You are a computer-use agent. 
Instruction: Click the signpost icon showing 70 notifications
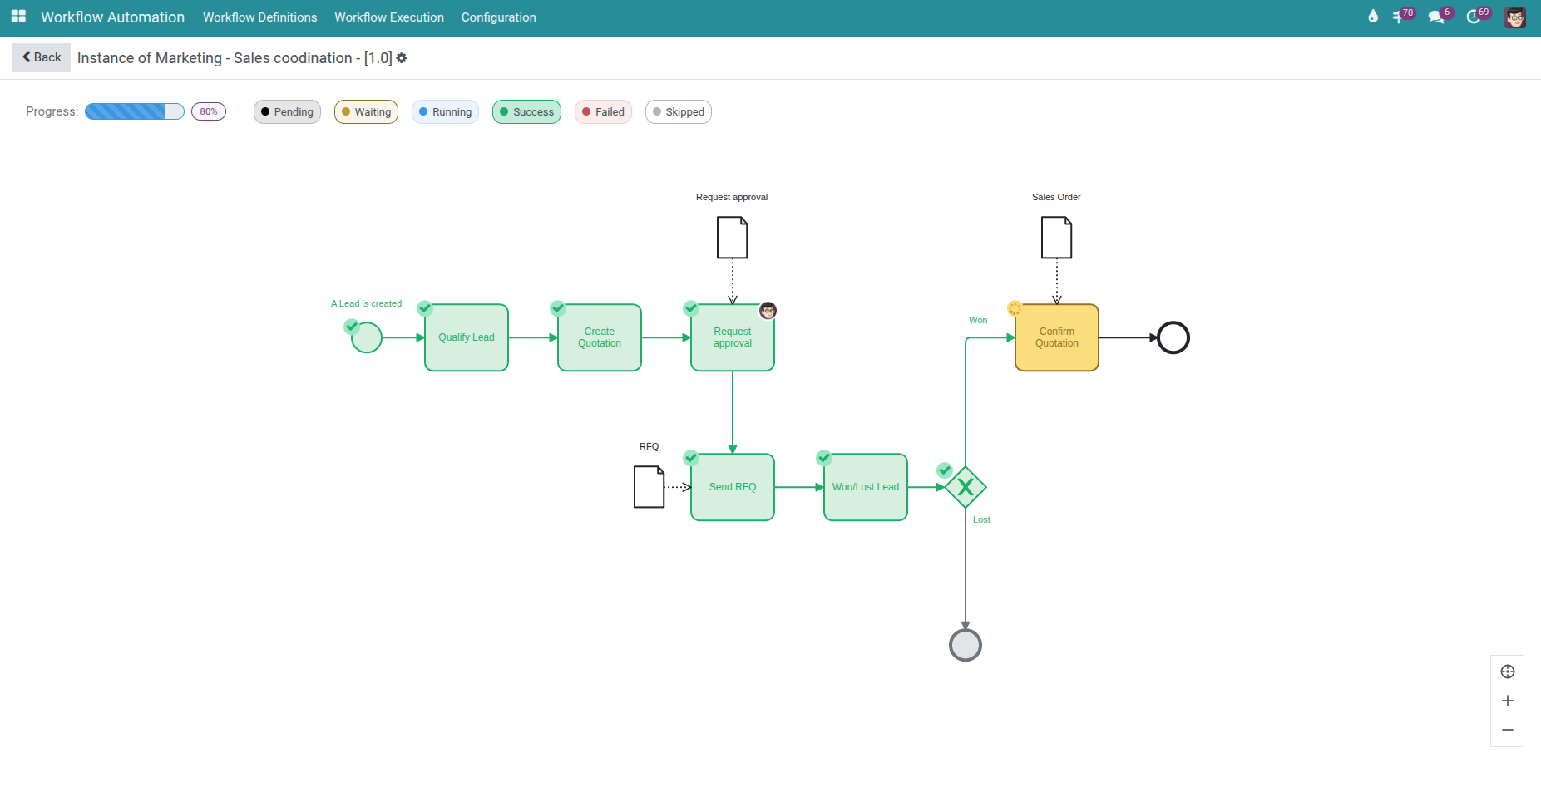coord(1399,16)
